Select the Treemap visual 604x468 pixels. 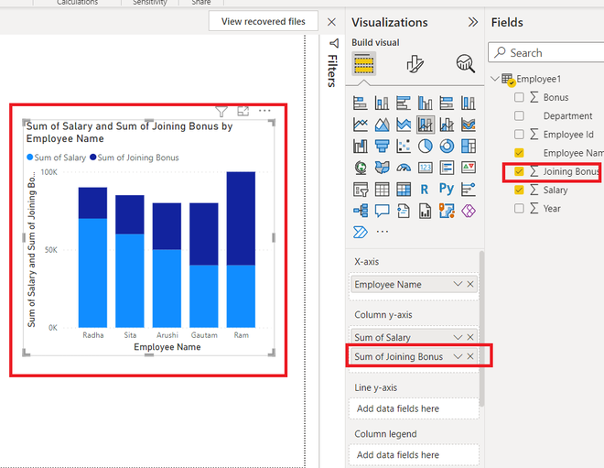pos(469,147)
